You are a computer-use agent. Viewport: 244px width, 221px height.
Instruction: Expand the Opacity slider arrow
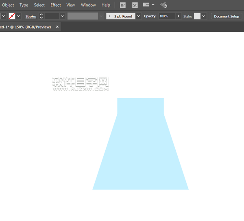(x=178, y=16)
